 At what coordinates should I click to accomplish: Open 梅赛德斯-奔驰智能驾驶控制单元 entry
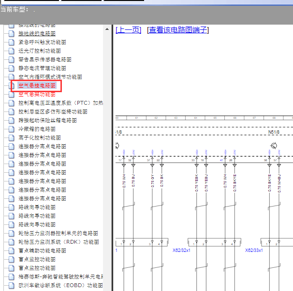pos(61,277)
